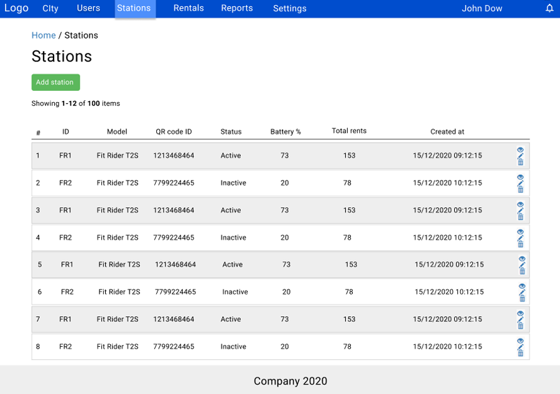560x394 pixels.
Task: View details of row 1 station
Action: 520,150
